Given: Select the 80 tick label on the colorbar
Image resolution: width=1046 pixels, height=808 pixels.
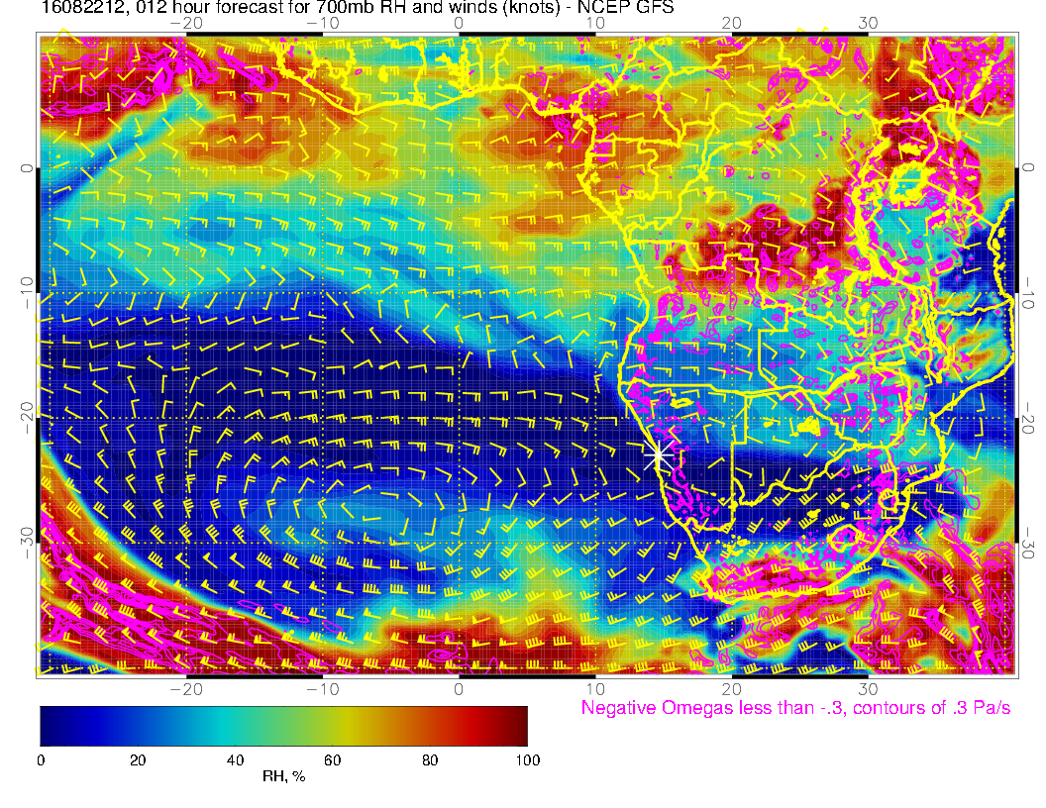Looking at the screenshot, I should click(x=430, y=759).
